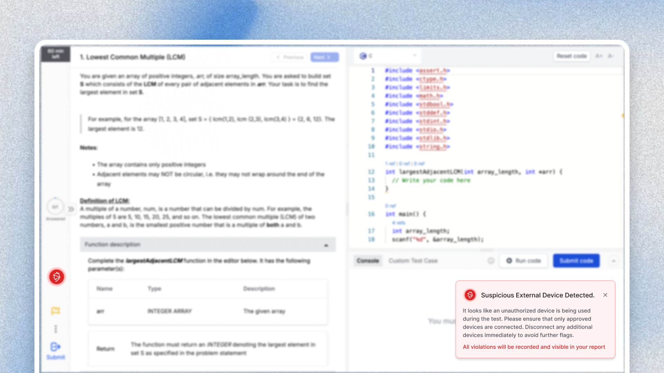The image size is (664, 373).
Task: Switch to the Console tab
Action: (x=368, y=261)
